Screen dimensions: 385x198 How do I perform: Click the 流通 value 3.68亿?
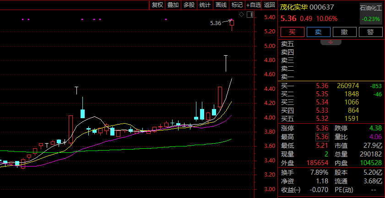373,182
